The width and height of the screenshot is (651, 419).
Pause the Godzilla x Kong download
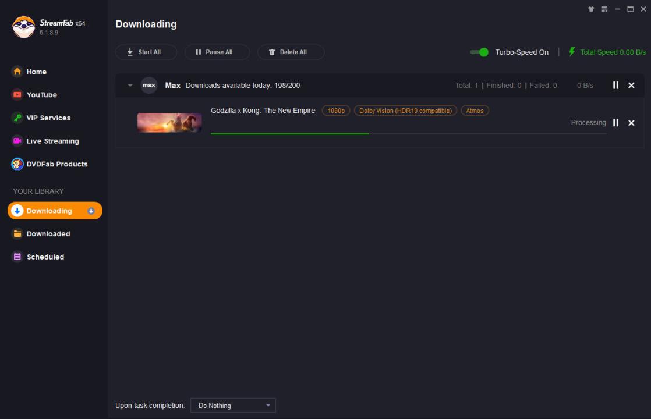[x=615, y=123]
